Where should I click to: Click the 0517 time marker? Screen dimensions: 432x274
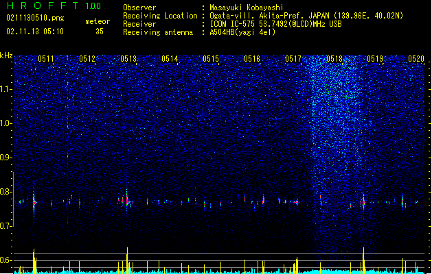pyautogui.click(x=293, y=59)
